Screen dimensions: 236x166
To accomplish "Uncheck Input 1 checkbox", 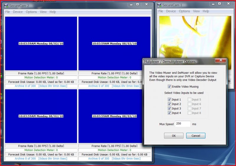I will pos(169,99).
